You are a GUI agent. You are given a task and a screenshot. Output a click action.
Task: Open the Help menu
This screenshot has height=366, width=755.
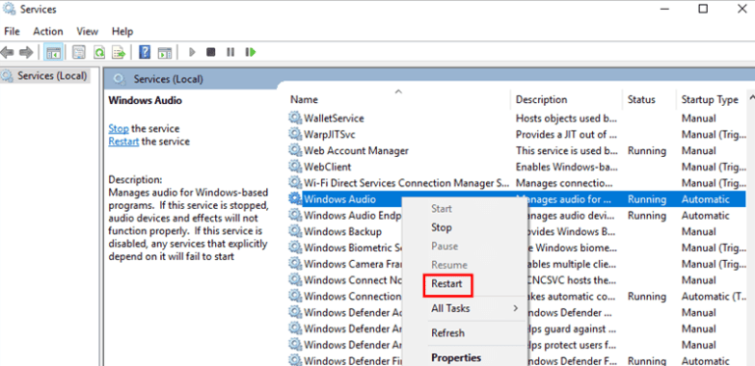point(122,31)
